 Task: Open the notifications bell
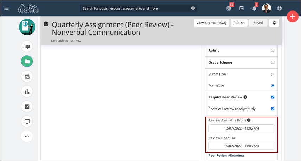coord(254,8)
